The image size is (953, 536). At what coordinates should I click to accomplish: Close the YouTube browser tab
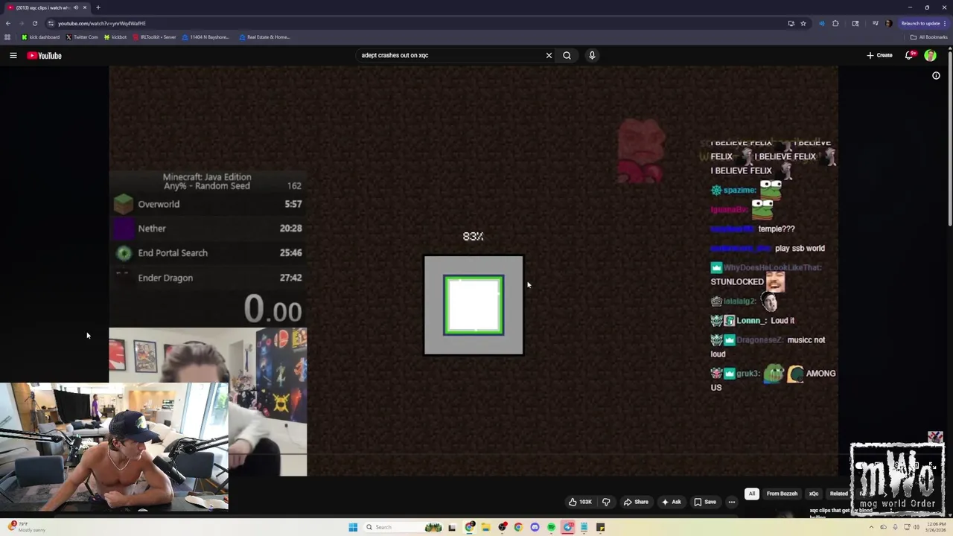click(84, 7)
